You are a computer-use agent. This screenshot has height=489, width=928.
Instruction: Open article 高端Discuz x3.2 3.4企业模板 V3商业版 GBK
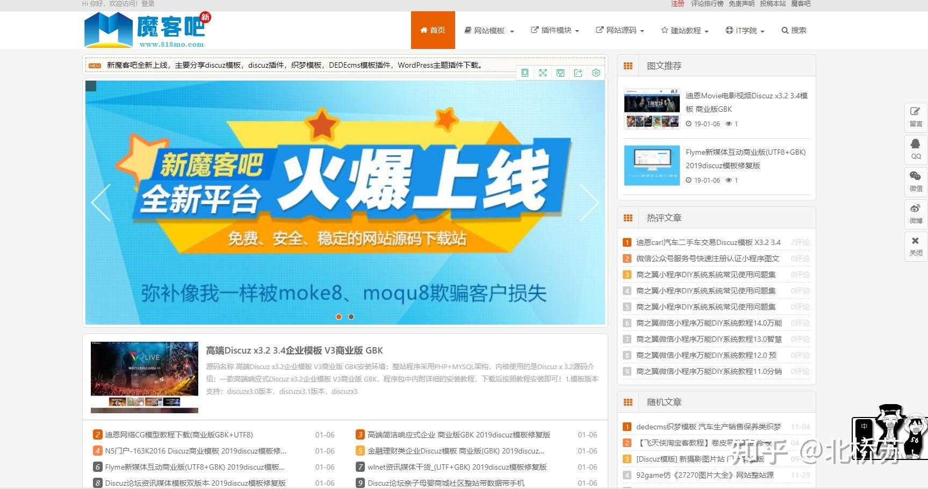(x=294, y=350)
